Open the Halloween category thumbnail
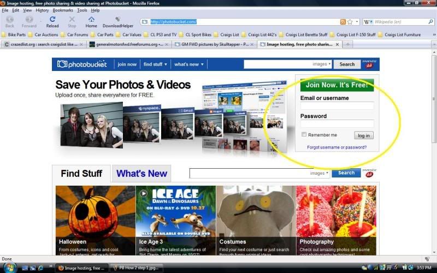The image size is (437, 273). 95,221
